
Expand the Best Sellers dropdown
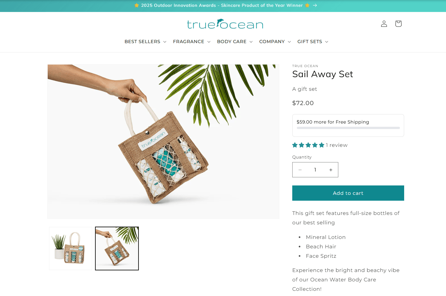point(145,41)
